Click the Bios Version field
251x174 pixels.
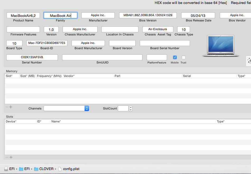pos(148,15)
